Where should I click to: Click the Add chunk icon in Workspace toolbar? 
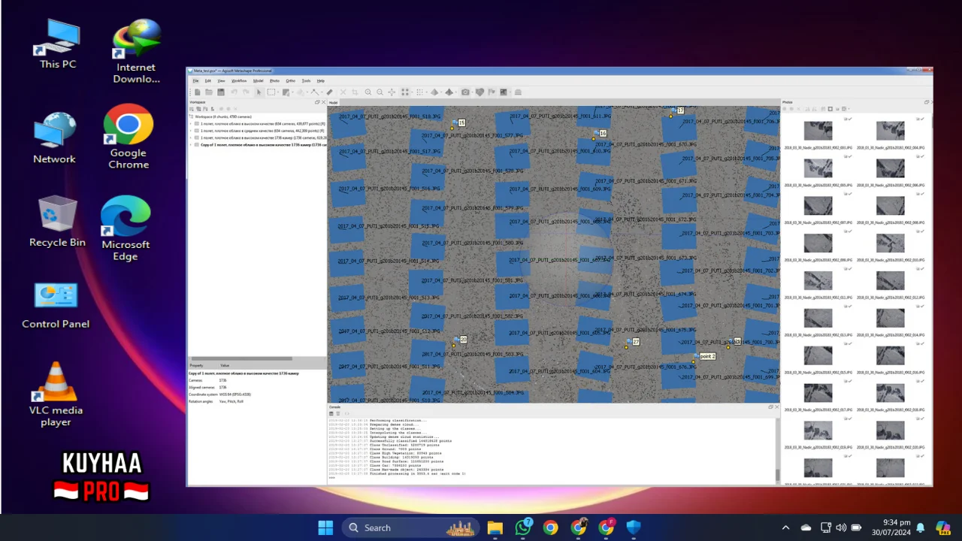click(192, 109)
